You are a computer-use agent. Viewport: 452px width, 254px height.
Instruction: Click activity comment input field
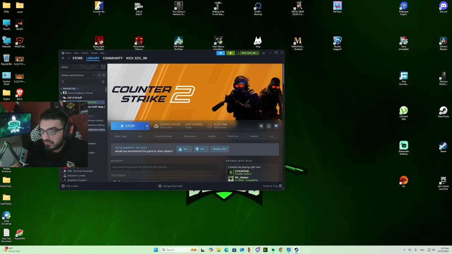click(164, 167)
